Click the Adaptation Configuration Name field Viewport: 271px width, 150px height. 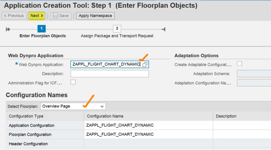point(254,83)
